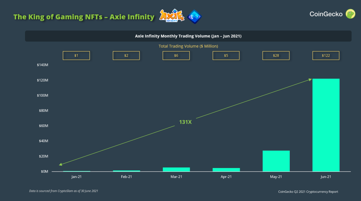Select the $5 value box for April
The height and width of the screenshot is (201, 361).
click(x=226, y=56)
